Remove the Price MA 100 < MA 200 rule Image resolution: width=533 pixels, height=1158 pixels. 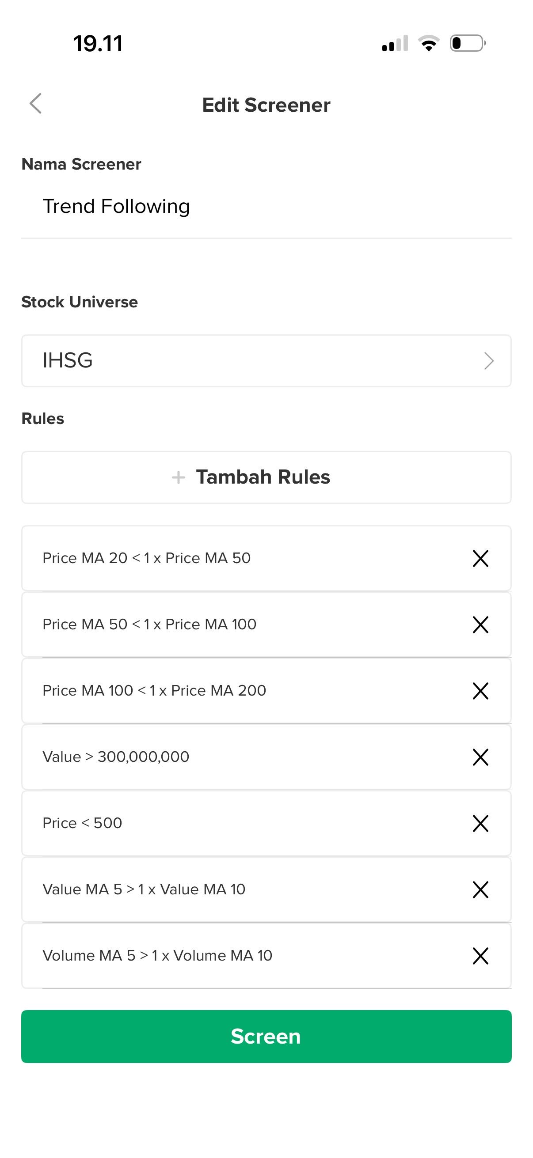point(480,690)
